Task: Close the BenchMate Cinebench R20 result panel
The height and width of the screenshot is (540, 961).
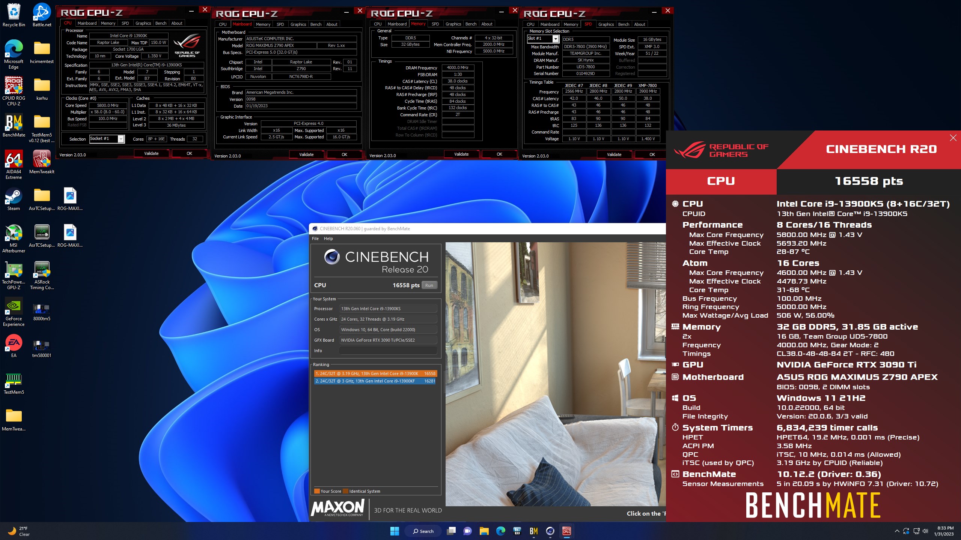Action: 953,138
